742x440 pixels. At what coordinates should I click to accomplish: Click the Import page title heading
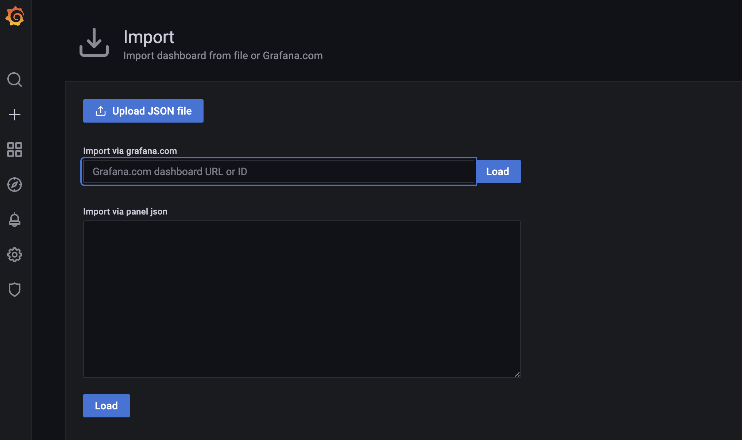tap(149, 37)
